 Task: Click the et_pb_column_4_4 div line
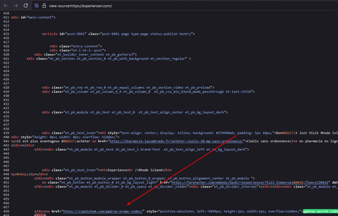tap(148, 91)
